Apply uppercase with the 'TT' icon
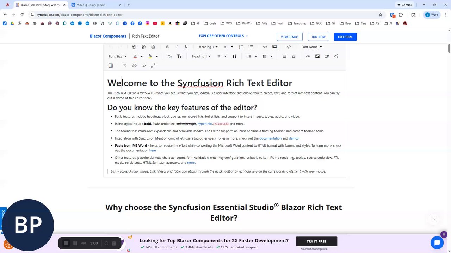Screen dimensions: 451x253 coord(179,56)
